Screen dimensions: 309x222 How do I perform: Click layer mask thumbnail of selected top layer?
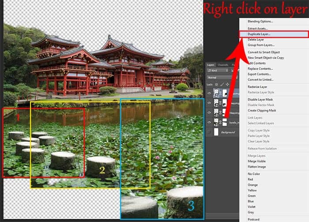(225, 93)
